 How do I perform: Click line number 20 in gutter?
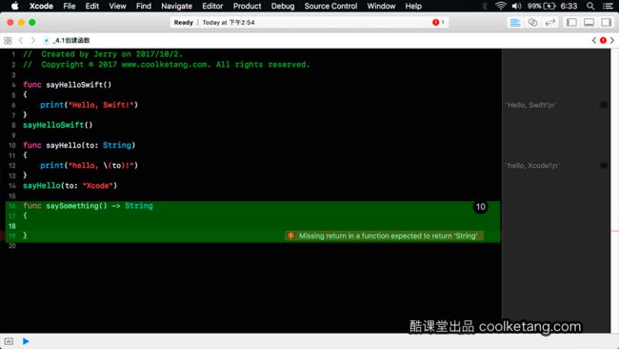12,246
